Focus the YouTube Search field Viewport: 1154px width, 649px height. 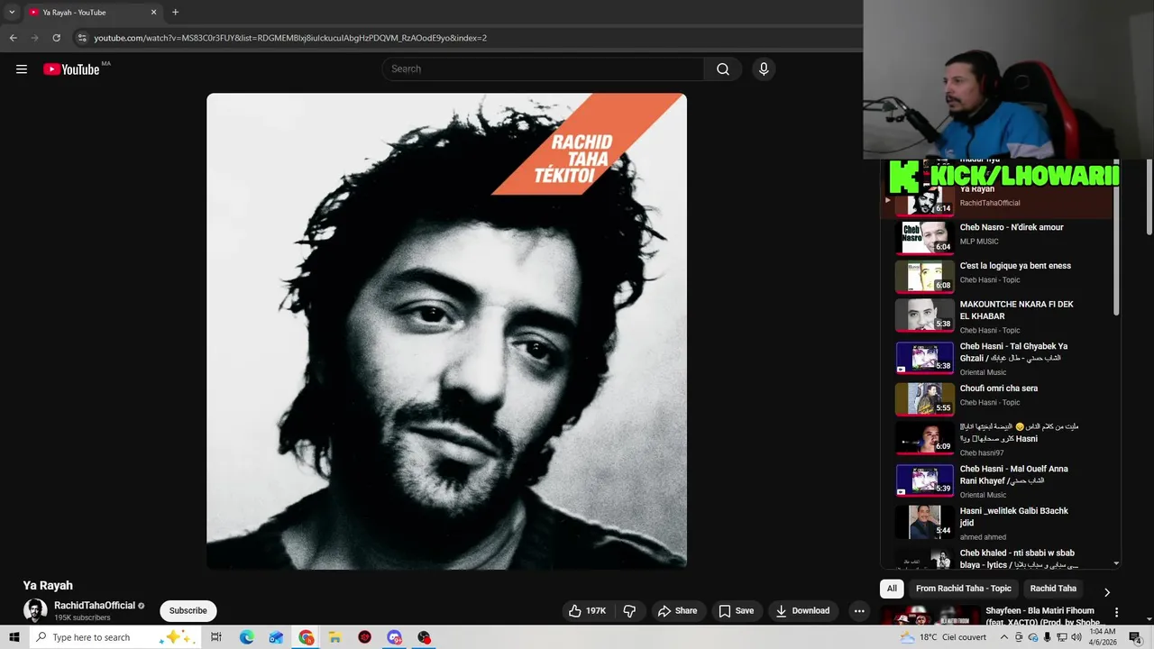click(544, 69)
